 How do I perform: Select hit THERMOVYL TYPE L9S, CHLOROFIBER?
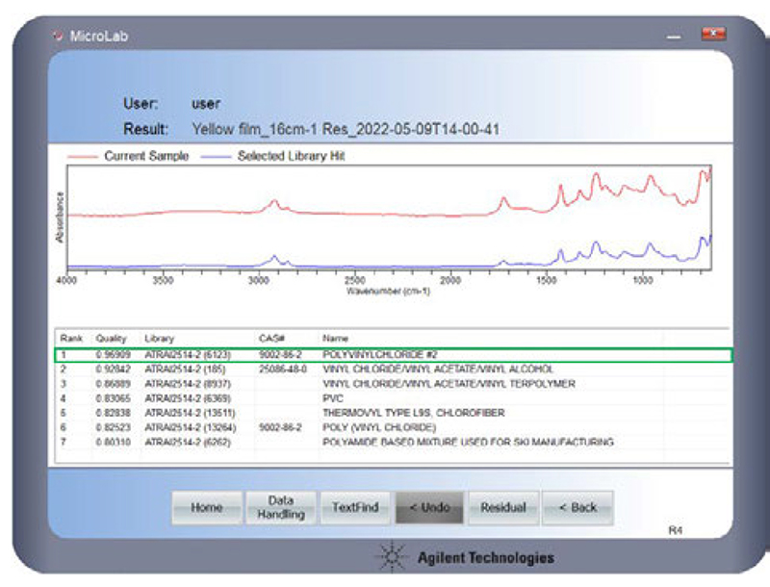[x=394, y=413]
